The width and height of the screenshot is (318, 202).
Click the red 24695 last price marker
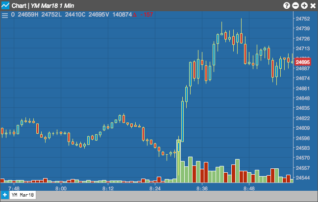pos(303,62)
